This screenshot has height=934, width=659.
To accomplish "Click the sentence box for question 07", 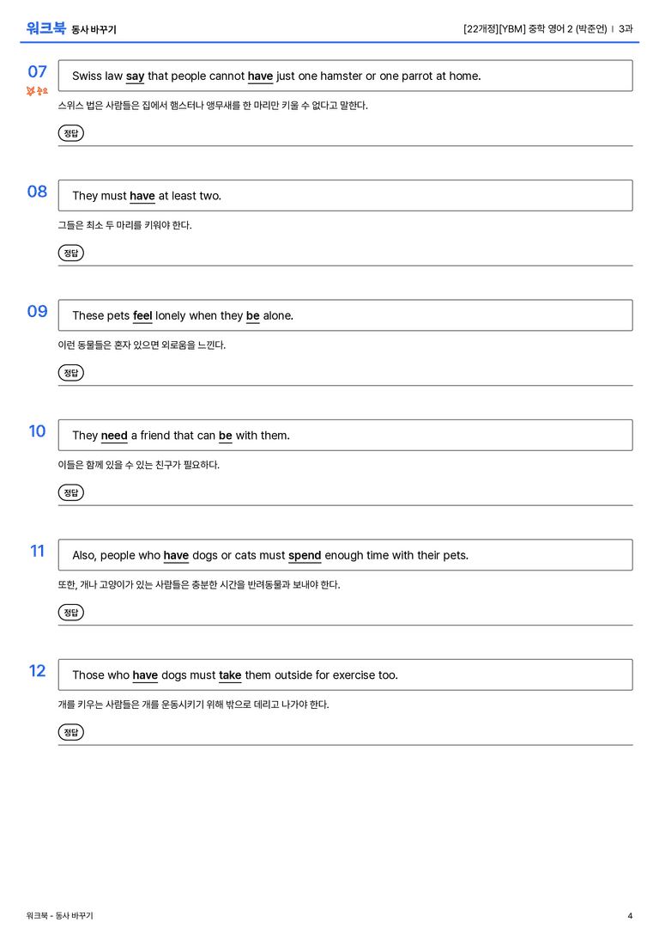I will (346, 76).
